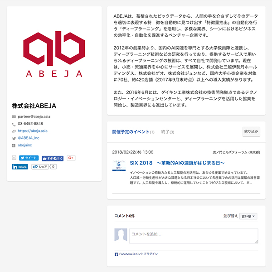Click the Hatena シェア button

(40, 167)
